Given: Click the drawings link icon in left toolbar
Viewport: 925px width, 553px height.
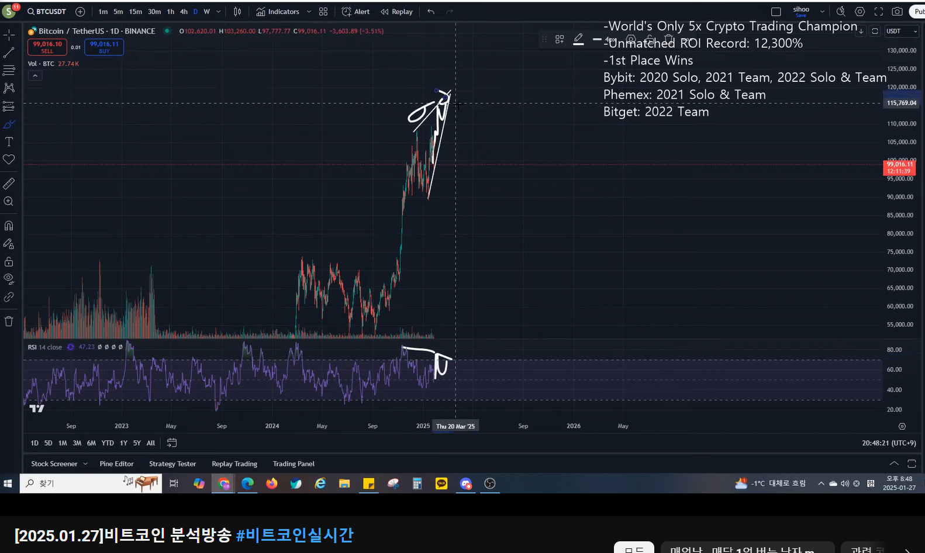Looking at the screenshot, I should (x=9, y=297).
